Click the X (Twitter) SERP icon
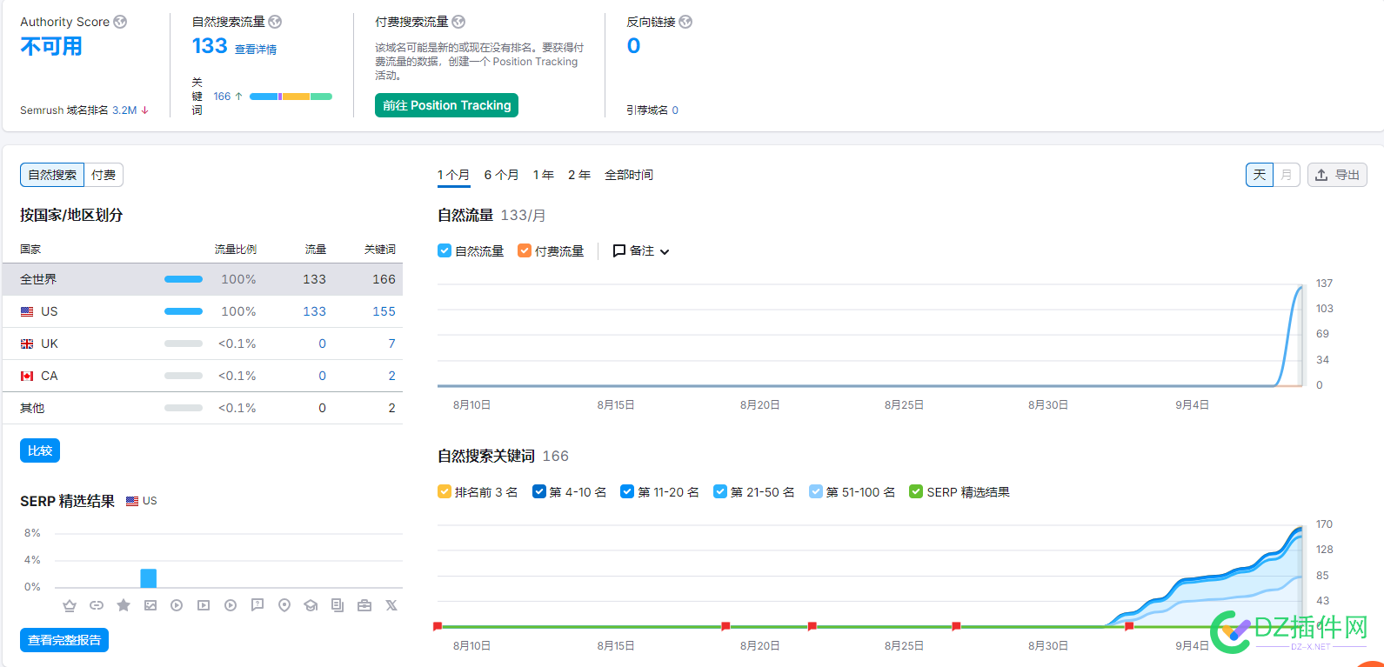 point(391,605)
